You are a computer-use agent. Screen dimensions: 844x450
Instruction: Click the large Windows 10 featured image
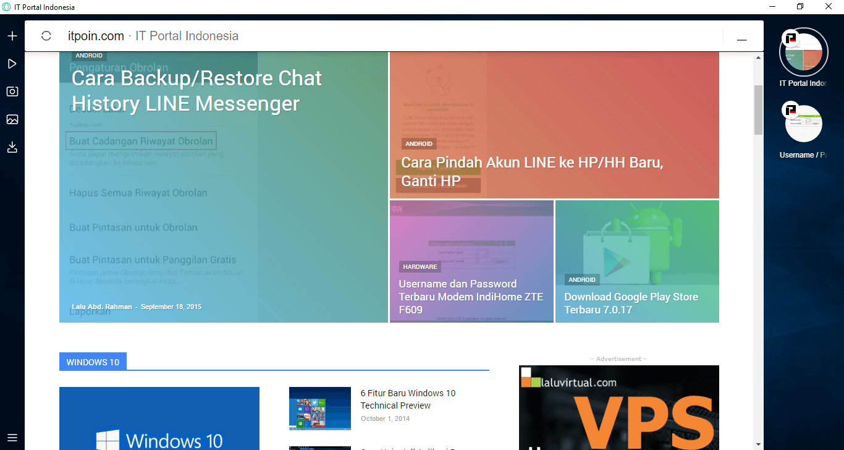[159, 418]
